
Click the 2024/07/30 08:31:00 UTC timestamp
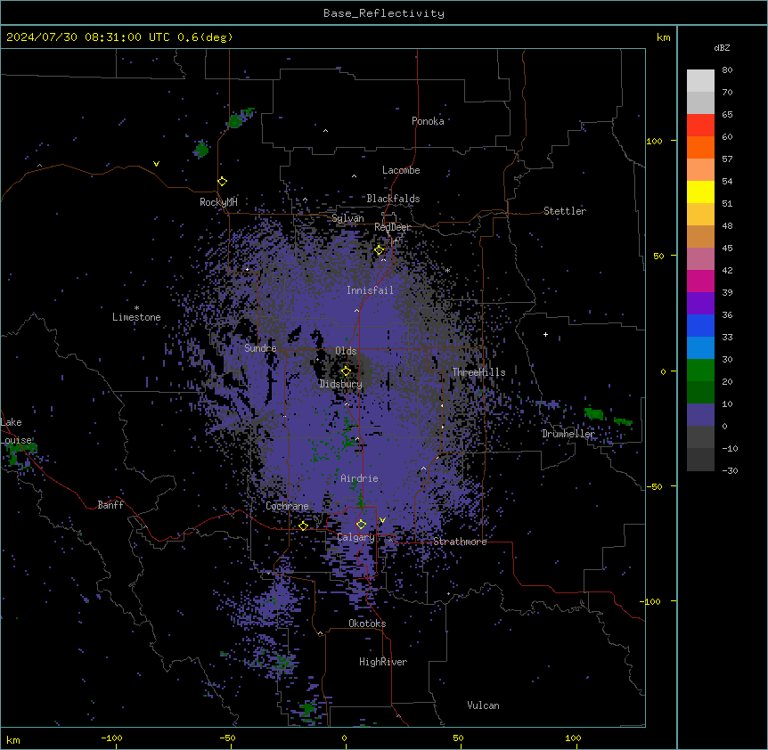click(x=88, y=37)
